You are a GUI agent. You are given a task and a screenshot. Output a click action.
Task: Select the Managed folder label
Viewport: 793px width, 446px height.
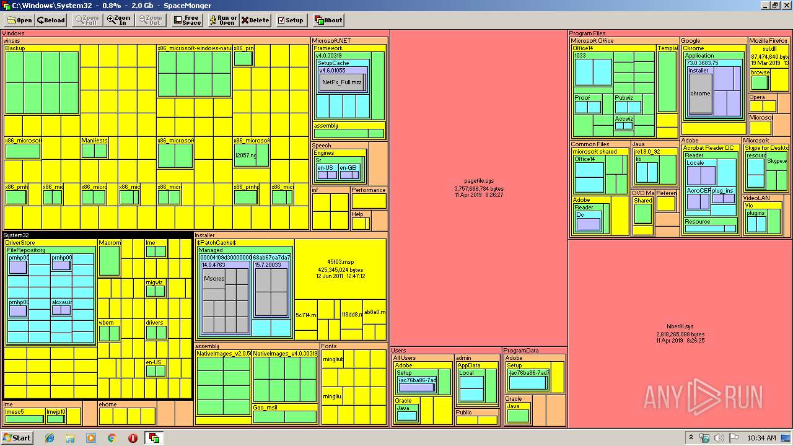click(x=211, y=250)
